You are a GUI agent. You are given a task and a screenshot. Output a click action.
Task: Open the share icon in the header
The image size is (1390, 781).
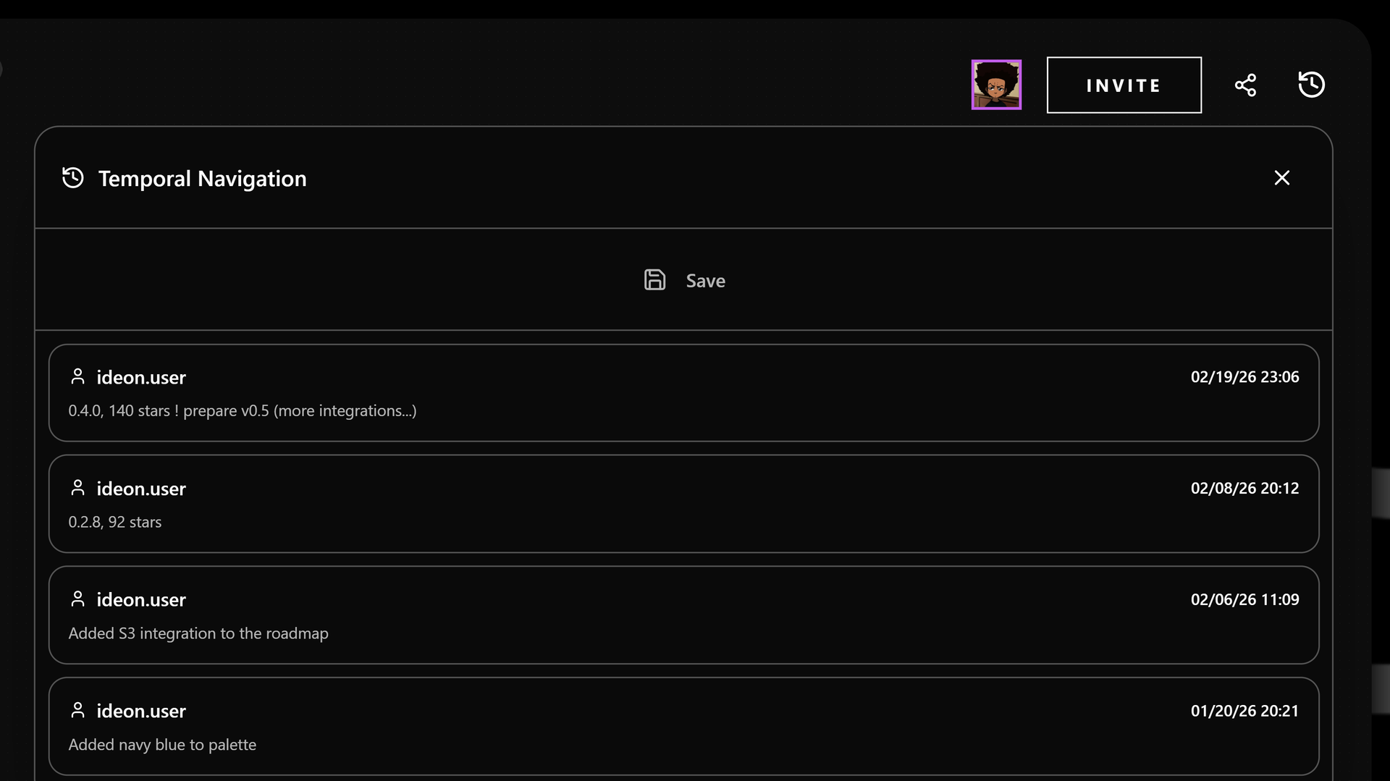coord(1245,85)
